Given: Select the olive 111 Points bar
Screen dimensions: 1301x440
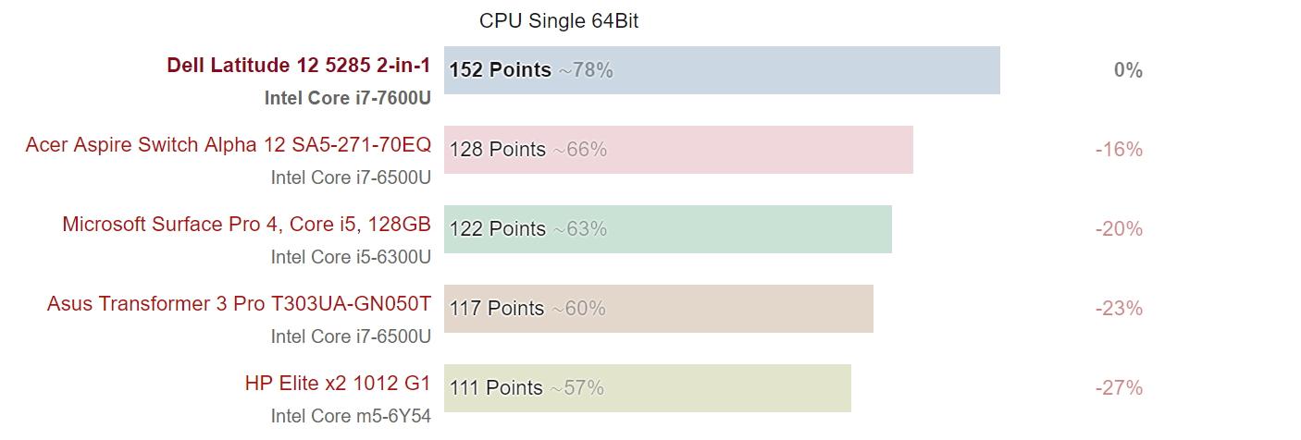Looking at the screenshot, I should 648,388.
